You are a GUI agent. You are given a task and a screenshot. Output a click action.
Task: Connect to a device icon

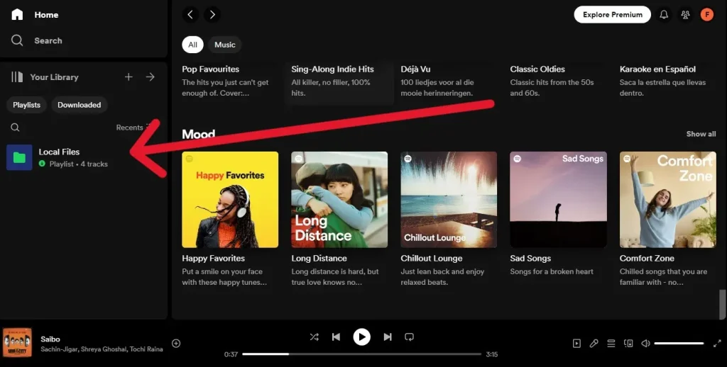(628, 344)
